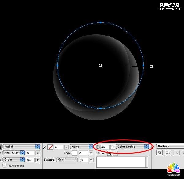Enable the Transparent checkbox
Viewport: 184px width, 179px height.
click(4, 166)
